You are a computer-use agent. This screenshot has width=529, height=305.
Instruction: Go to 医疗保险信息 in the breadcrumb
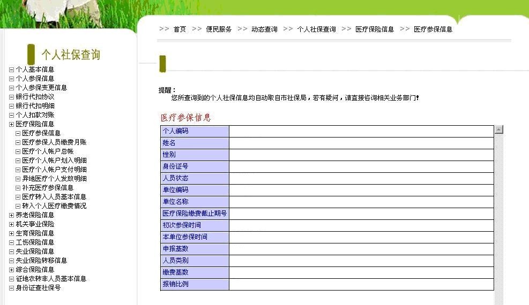375,29
